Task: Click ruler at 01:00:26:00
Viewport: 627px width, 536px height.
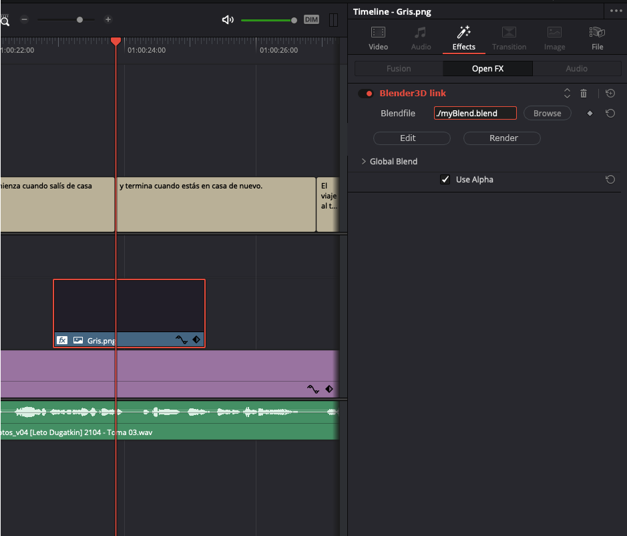Action: click(278, 50)
